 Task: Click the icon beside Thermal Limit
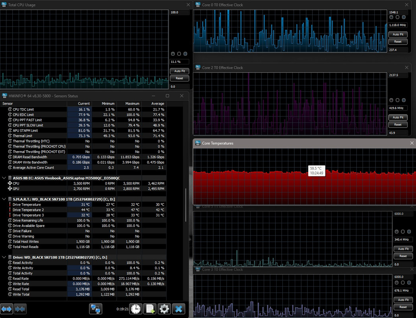(x=10, y=136)
